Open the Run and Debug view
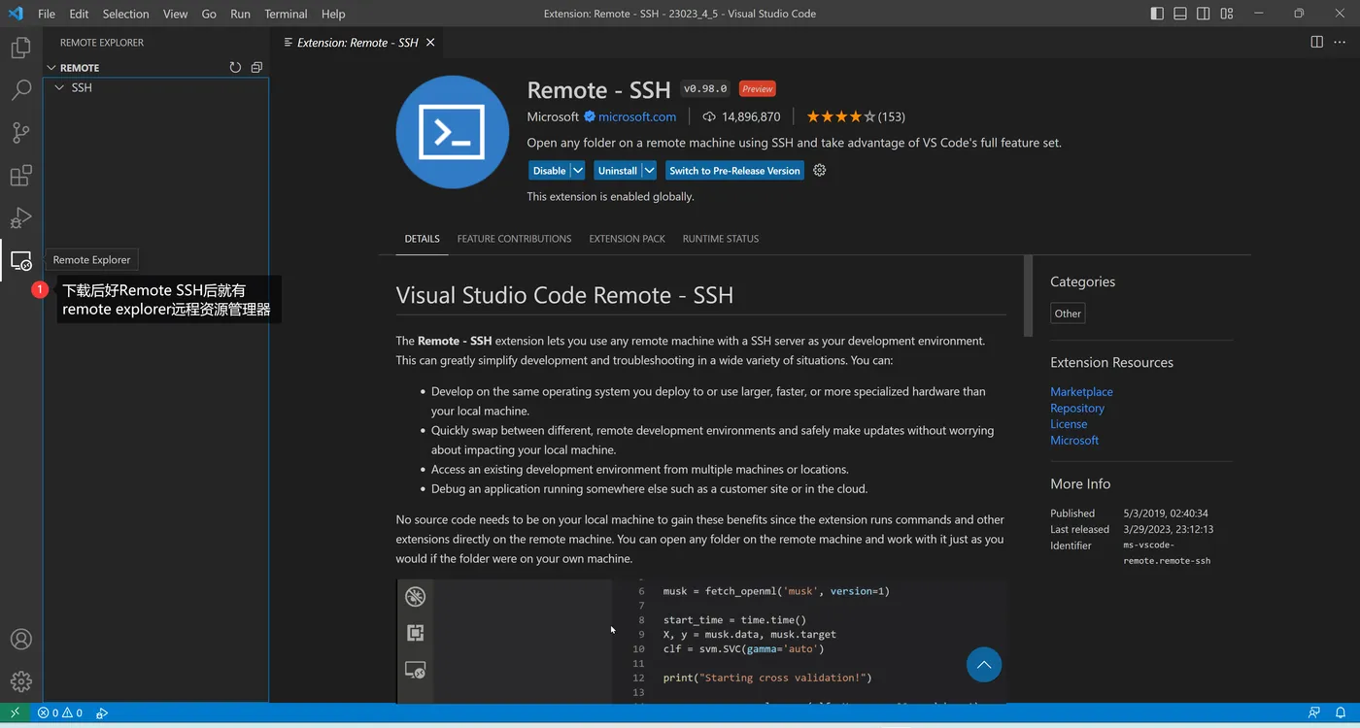This screenshot has width=1360, height=728. click(20, 218)
